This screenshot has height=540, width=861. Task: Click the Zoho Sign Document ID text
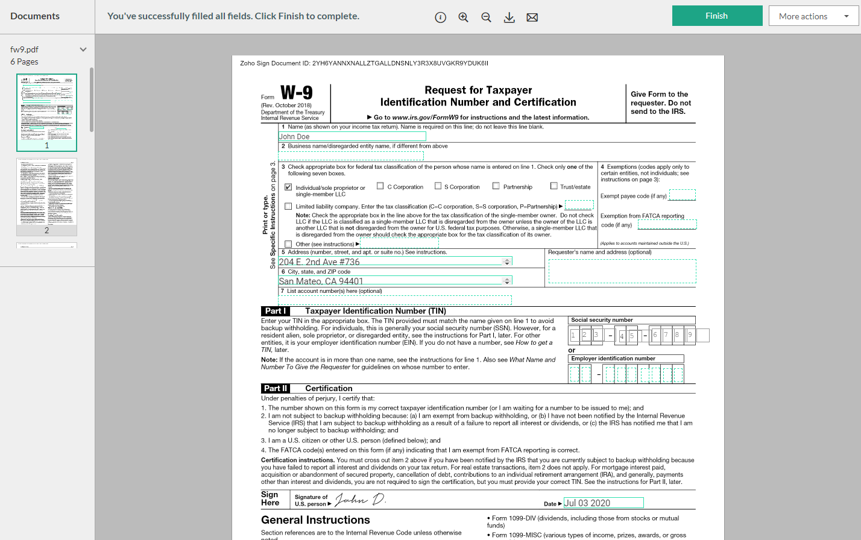(x=364, y=63)
